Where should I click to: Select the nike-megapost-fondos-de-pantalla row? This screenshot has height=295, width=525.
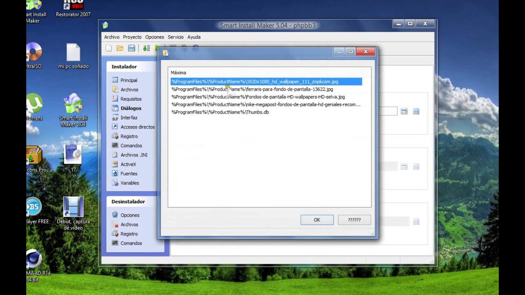coord(266,104)
